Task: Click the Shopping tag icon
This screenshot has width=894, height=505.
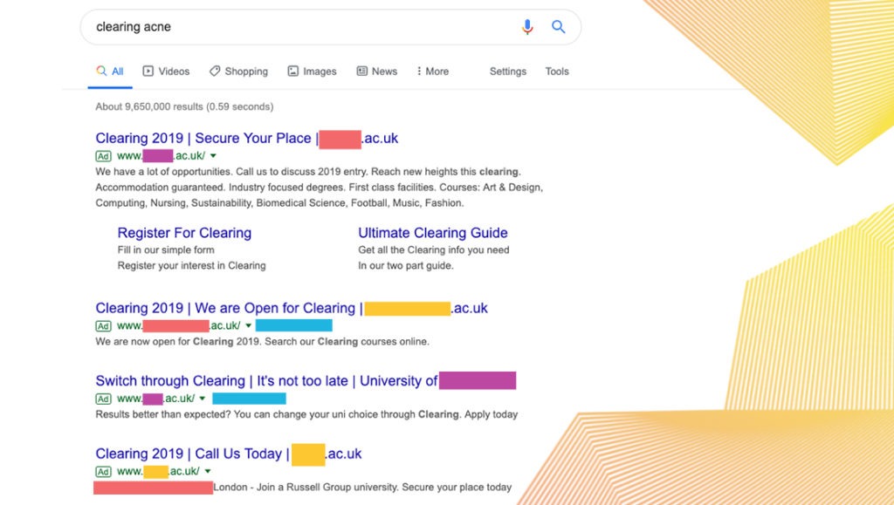Action: [215, 72]
